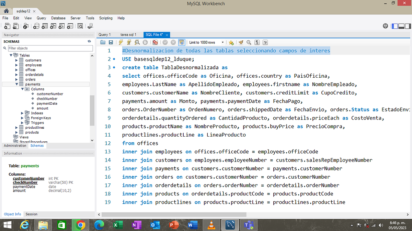Expand the Triggers node
The height and width of the screenshot is (231, 412).
[22, 123]
